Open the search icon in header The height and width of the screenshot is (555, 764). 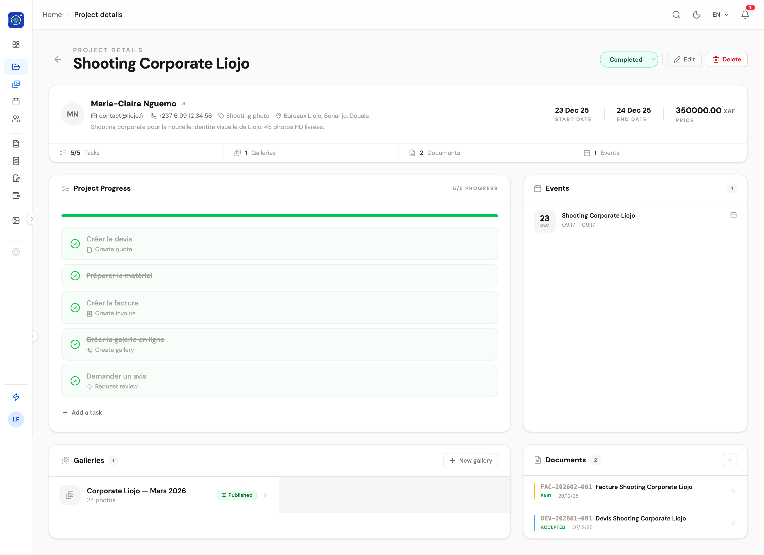[x=676, y=15]
